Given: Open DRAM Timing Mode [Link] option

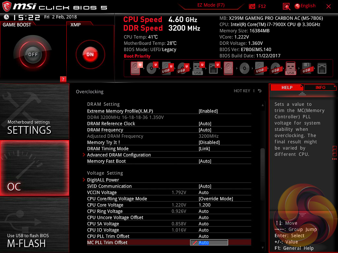Looking at the screenshot, I should [x=204, y=149].
